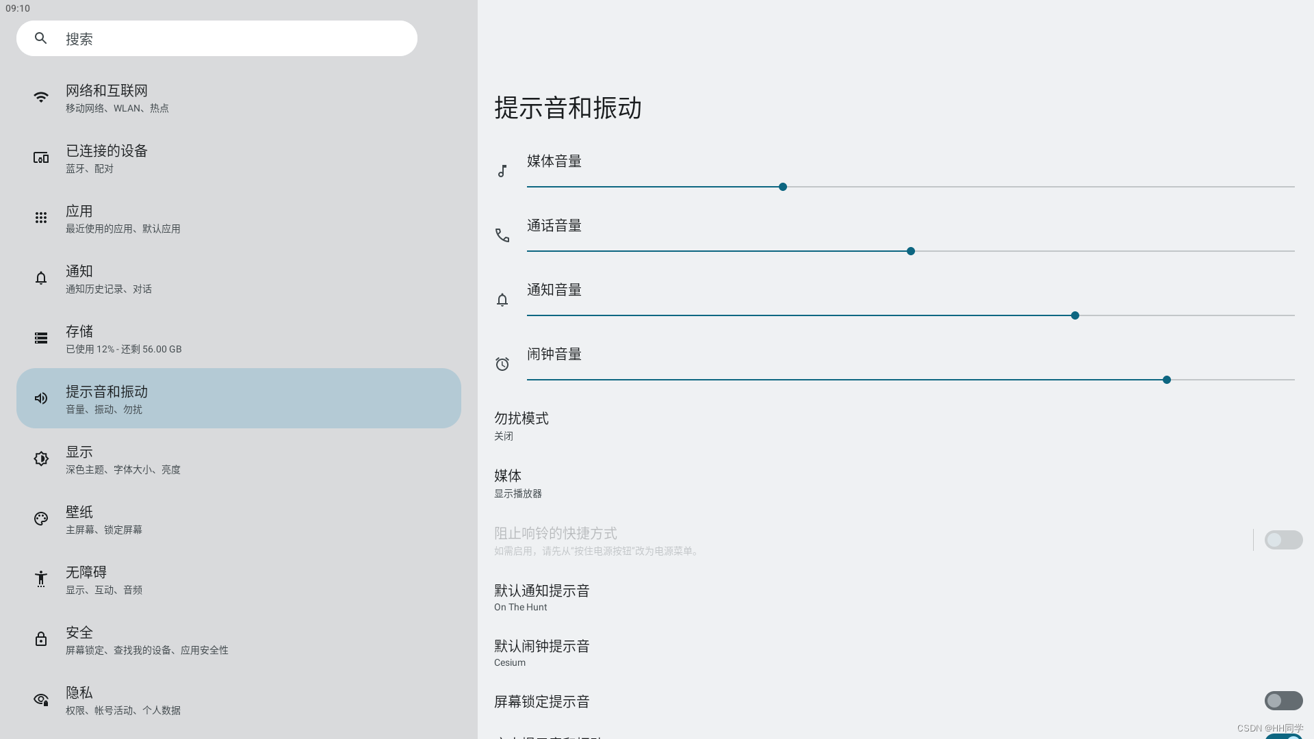Image resolution: width=1314 pixels, height=739 pixels.
Task: Click the connected devices icon
Action: [x=41, y=158]
